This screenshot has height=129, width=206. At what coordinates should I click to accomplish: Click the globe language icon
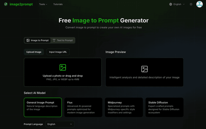(x=171, y=4)
